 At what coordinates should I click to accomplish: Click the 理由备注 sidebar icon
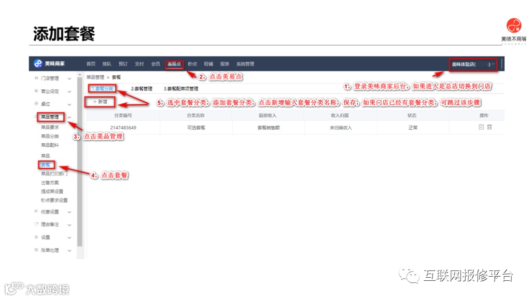pyautogui.click(x=36, y=224)
